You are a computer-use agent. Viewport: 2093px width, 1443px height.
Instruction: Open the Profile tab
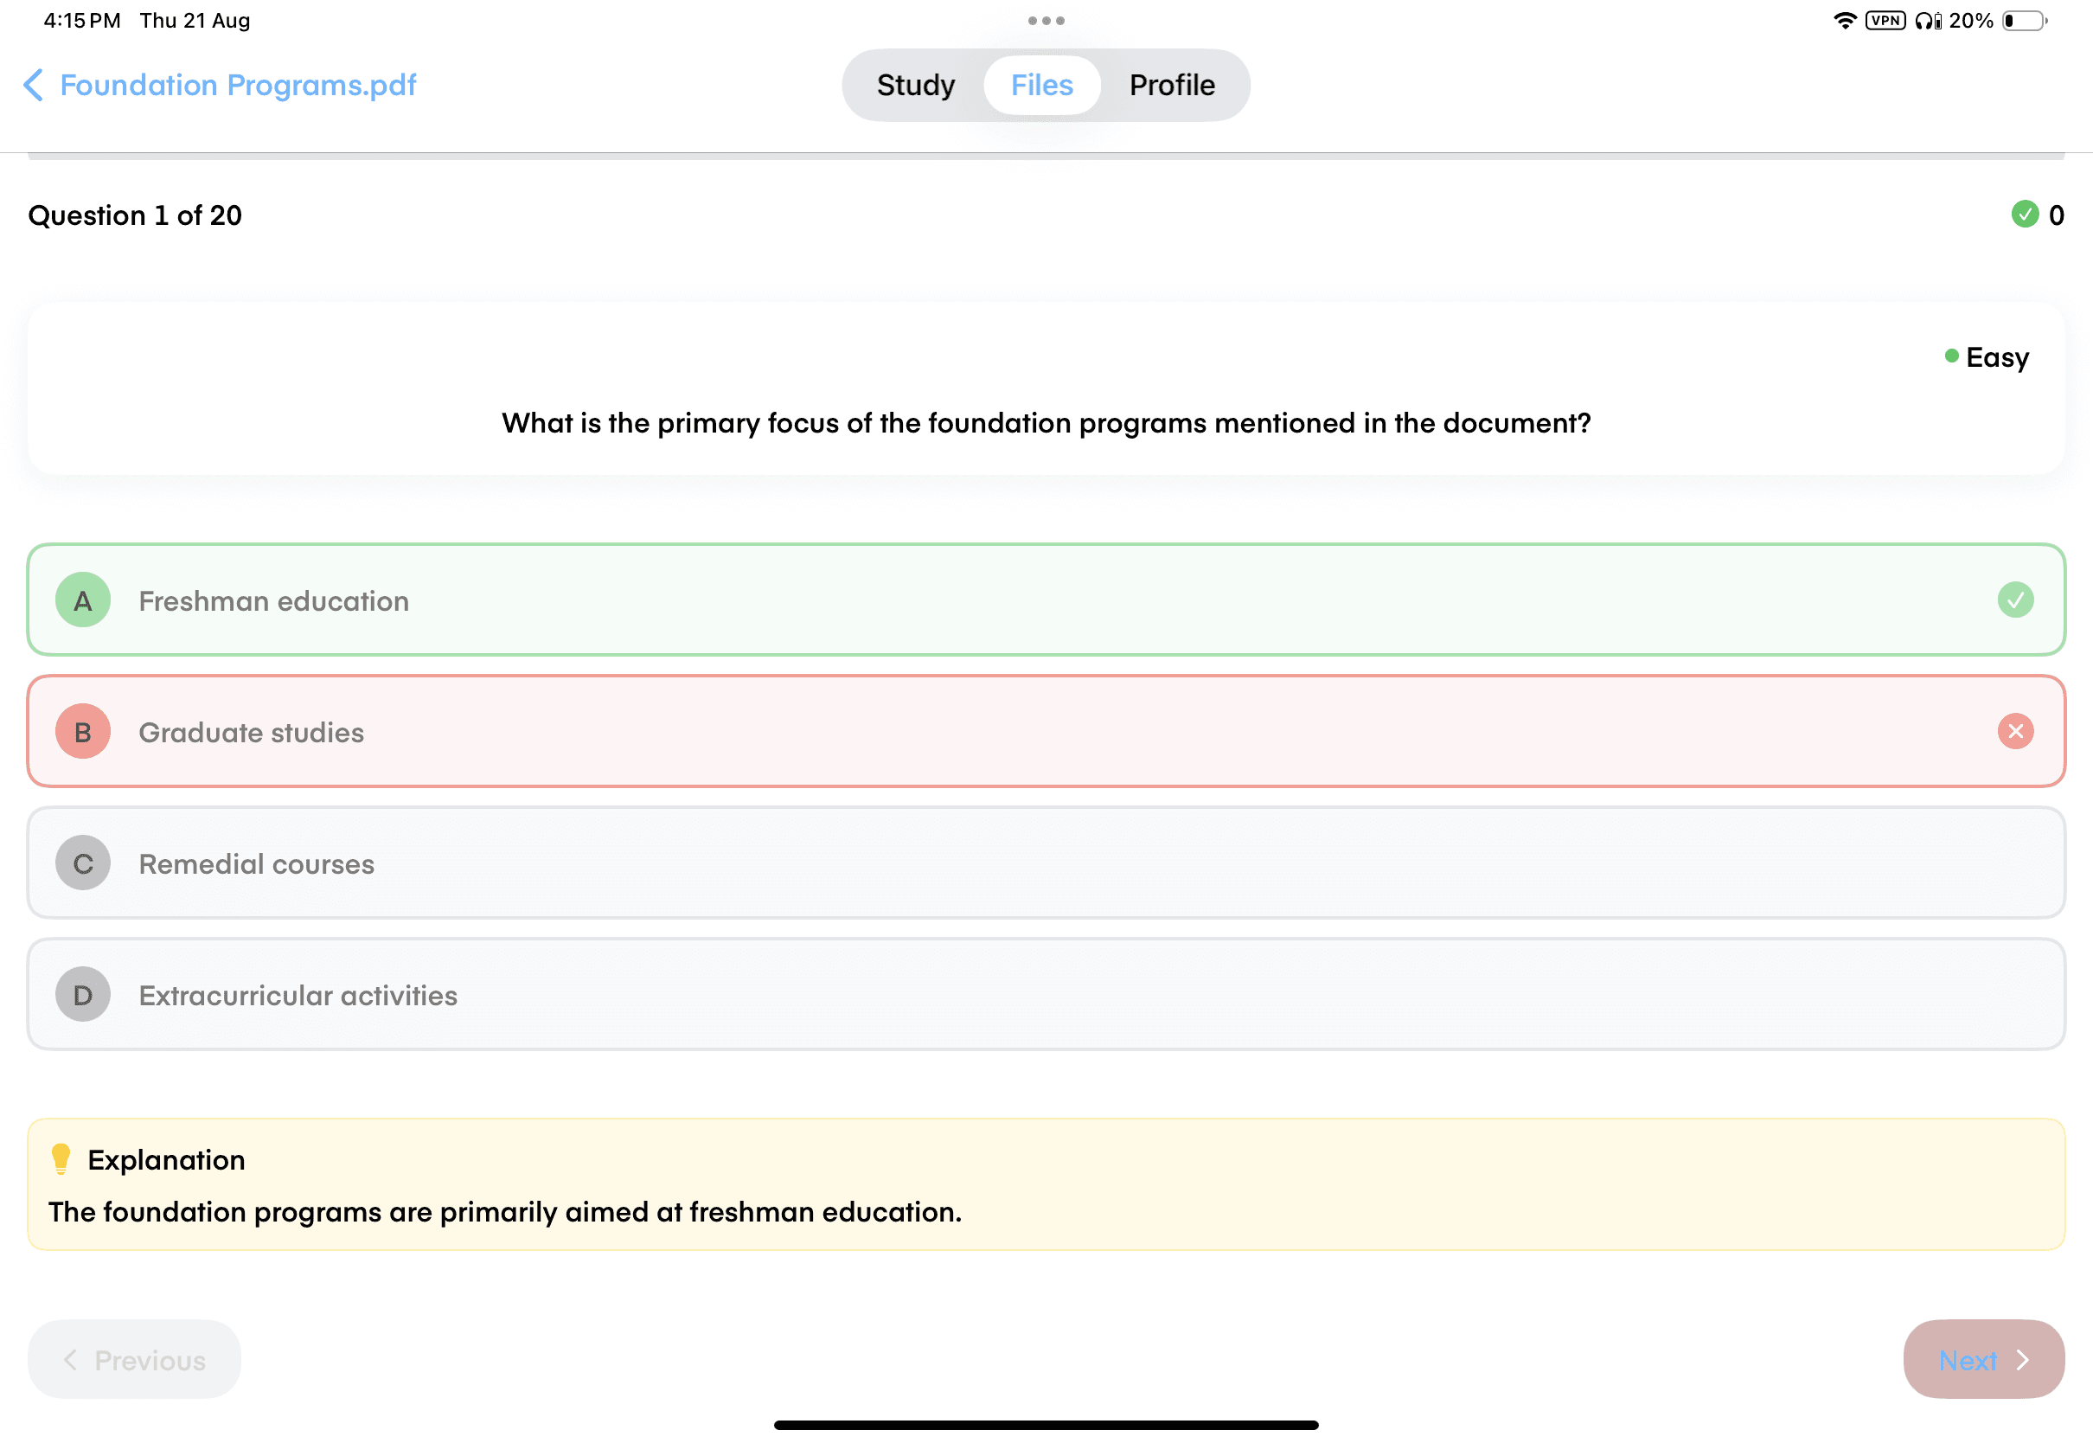1172,85
